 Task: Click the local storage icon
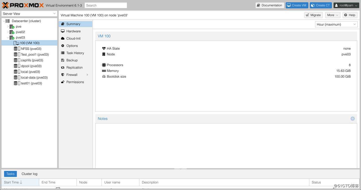point(17,72)
